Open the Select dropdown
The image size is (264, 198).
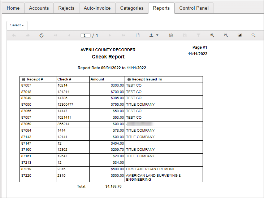(17, 25)
